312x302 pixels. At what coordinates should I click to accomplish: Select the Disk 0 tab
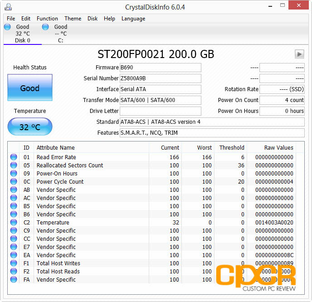coord(23,34)
